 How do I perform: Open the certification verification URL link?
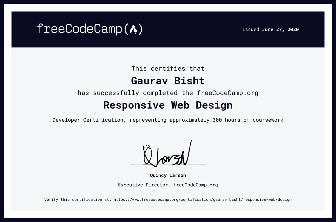pos(202,200)
